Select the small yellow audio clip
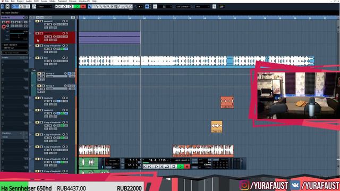 [217, 127]
